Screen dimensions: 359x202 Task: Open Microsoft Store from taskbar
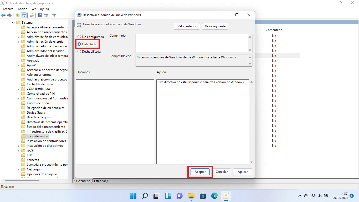tap(203, 196)
